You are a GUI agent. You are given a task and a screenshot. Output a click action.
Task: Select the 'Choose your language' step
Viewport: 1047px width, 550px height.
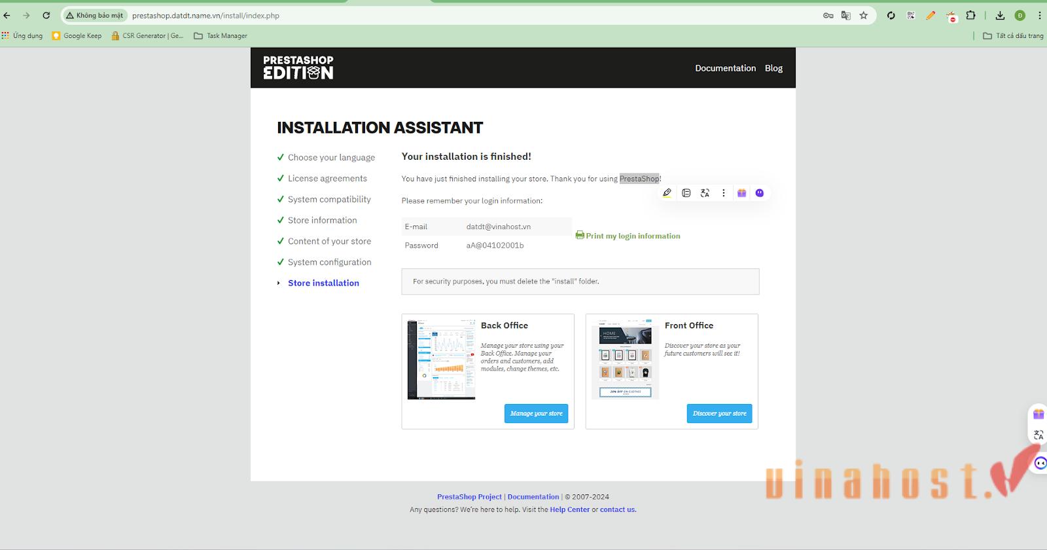point(331,157)
